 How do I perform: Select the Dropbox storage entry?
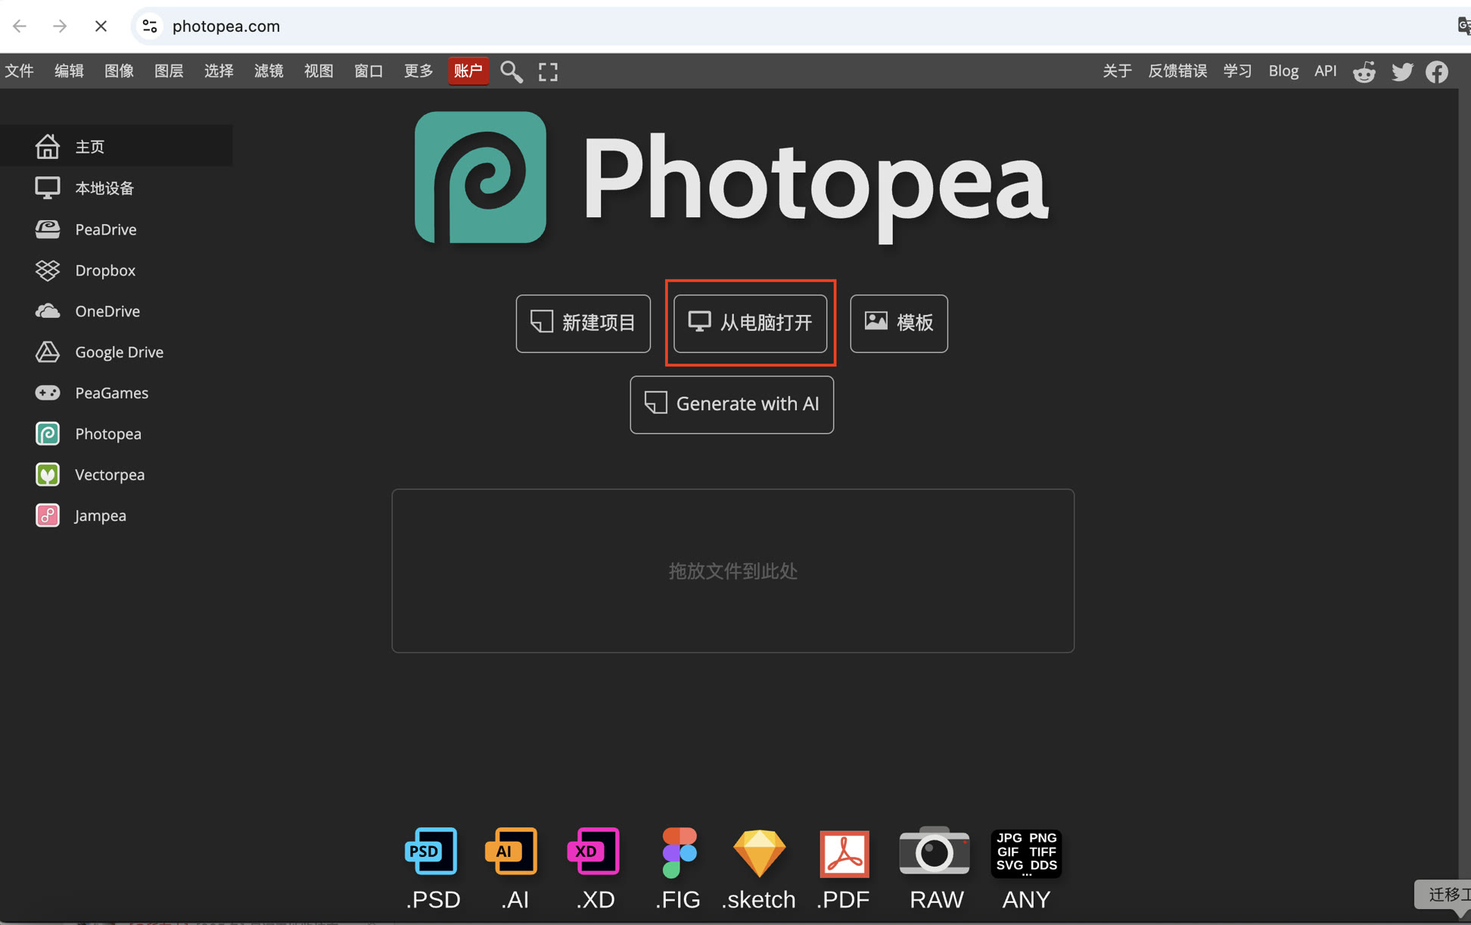(104, 270)
